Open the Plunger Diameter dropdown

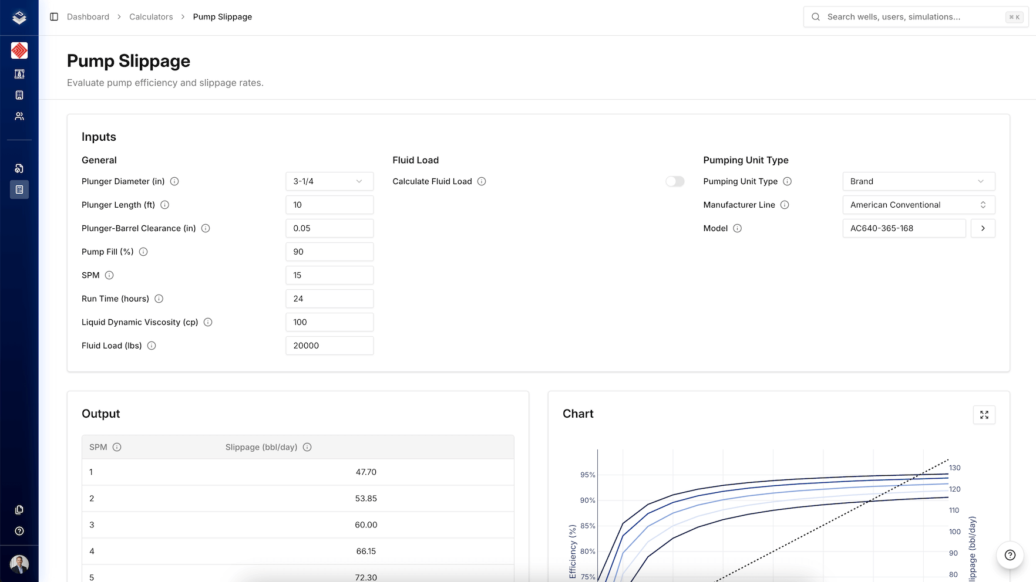pos(329,181)
